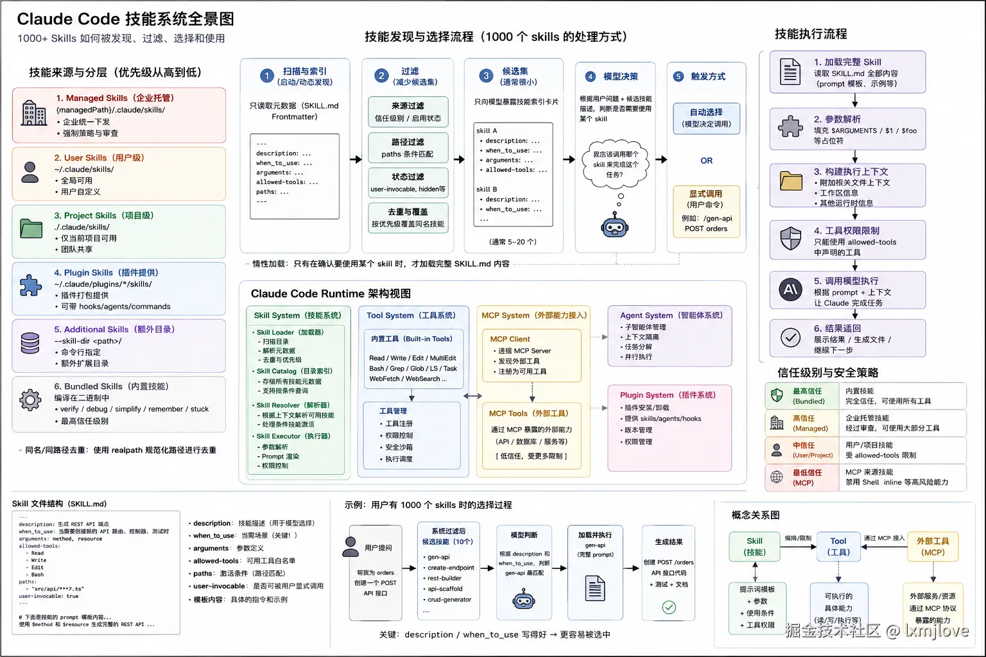Click the checkmark icon beside 结果返回
The image size is (986, 657).
pyautogui.click(x=790, y=337)
